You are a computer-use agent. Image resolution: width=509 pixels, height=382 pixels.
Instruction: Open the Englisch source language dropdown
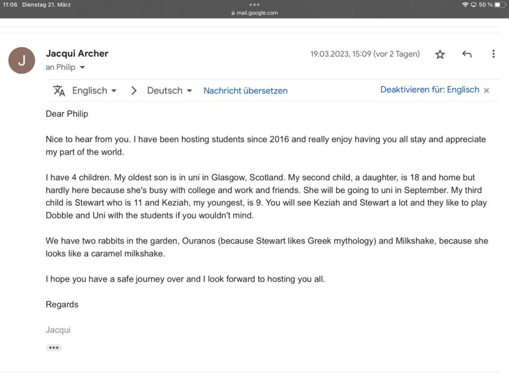point(94,91)
